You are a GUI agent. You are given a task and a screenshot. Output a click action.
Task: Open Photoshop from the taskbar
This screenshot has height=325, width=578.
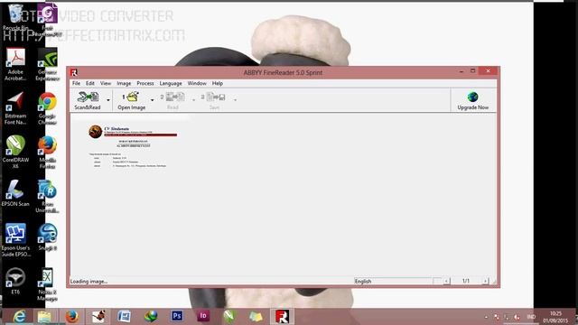(x=177, y=316)
